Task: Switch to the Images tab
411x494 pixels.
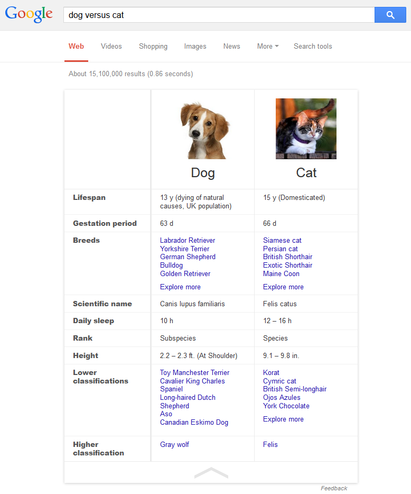Action: click(195, 47)
